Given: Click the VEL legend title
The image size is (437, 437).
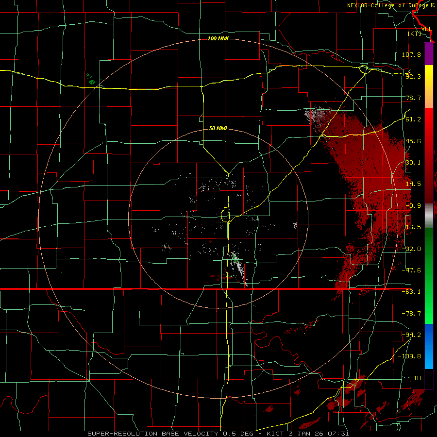Looking at the screenshot, I should pyautogui.click(x=426, y=29).
